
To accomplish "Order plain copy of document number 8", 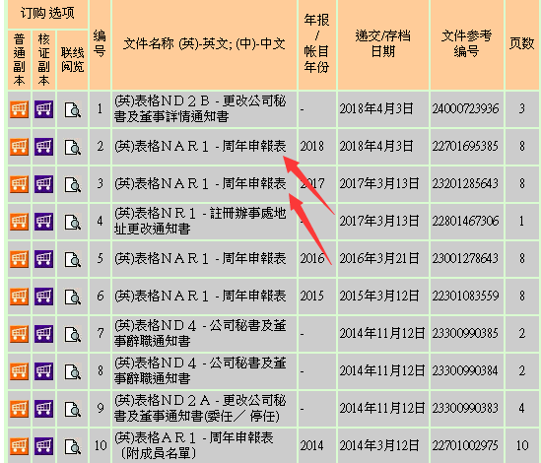I will click(19, 370).
